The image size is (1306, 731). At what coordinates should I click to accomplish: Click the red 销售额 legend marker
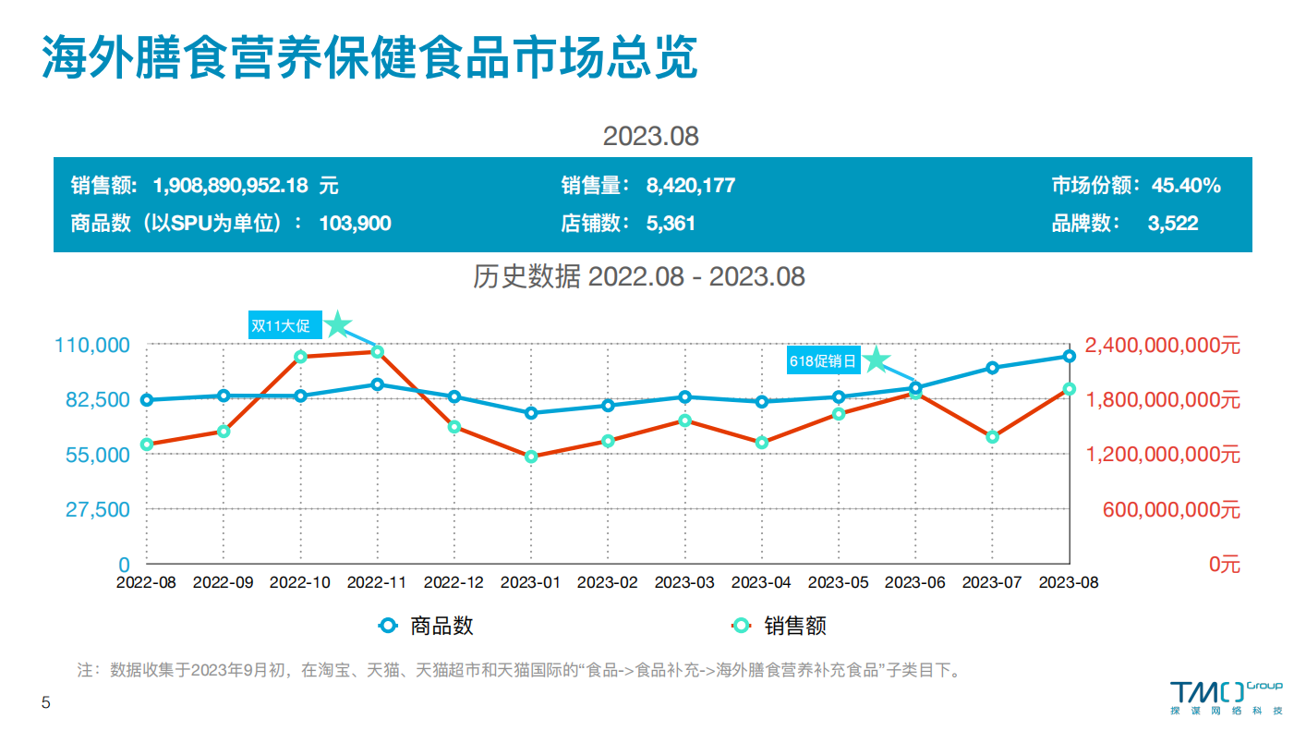point(741,626)
